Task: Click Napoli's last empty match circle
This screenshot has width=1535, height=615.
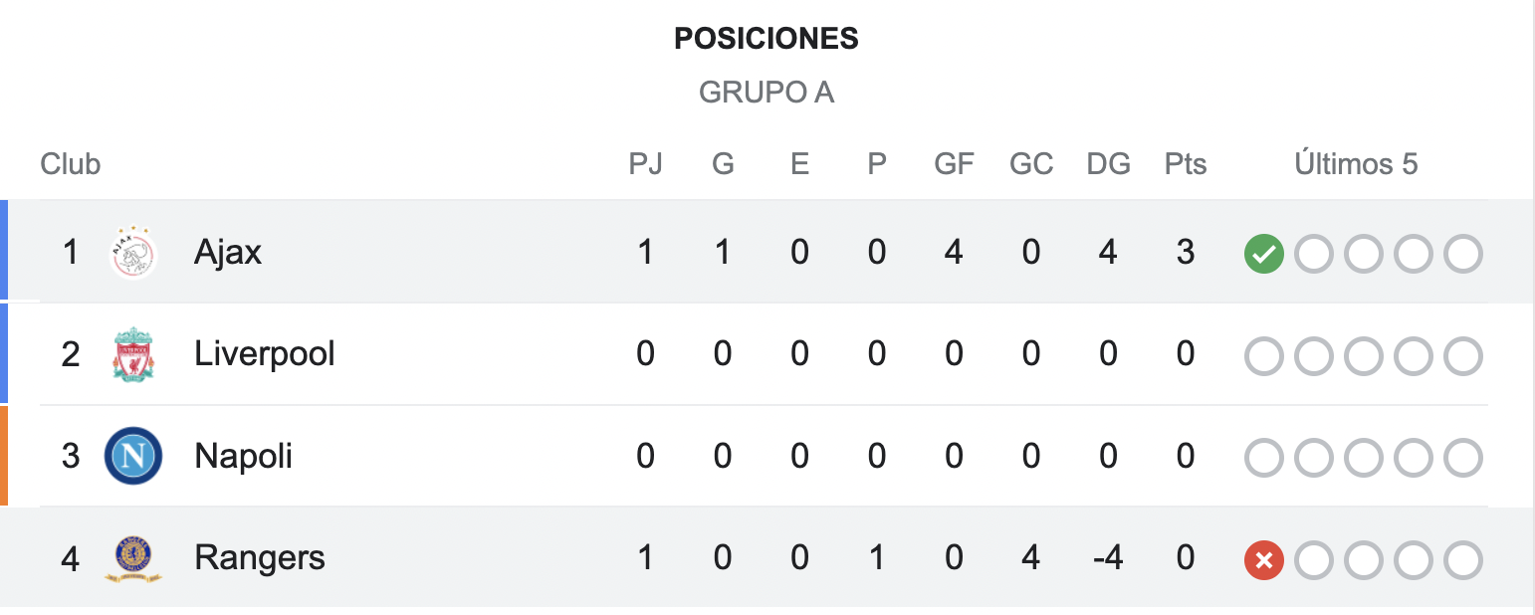Action: [1462, 459]
